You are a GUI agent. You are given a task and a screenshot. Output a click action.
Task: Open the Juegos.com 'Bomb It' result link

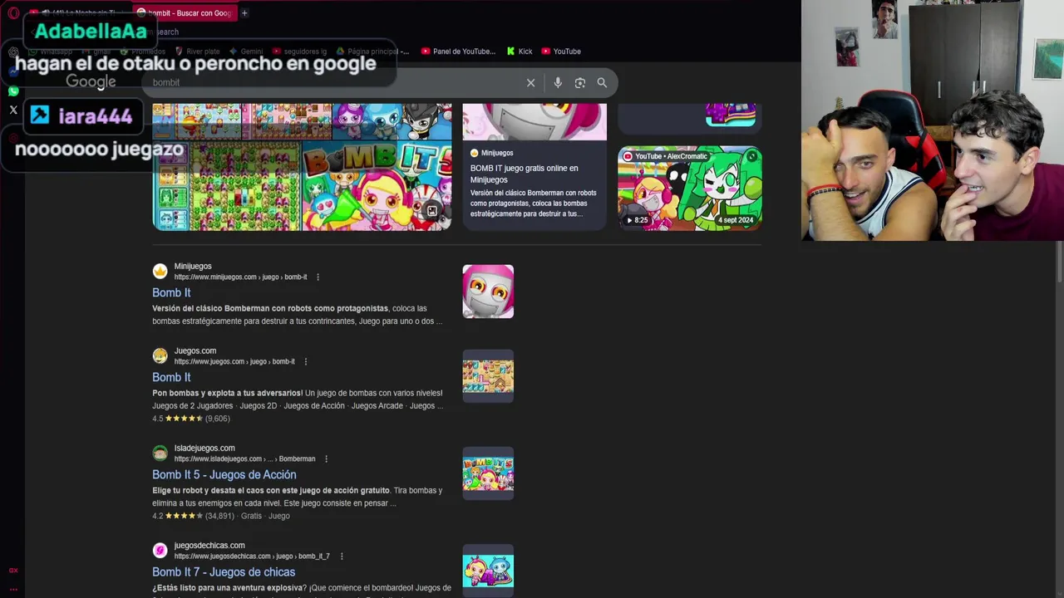point(171,377)
